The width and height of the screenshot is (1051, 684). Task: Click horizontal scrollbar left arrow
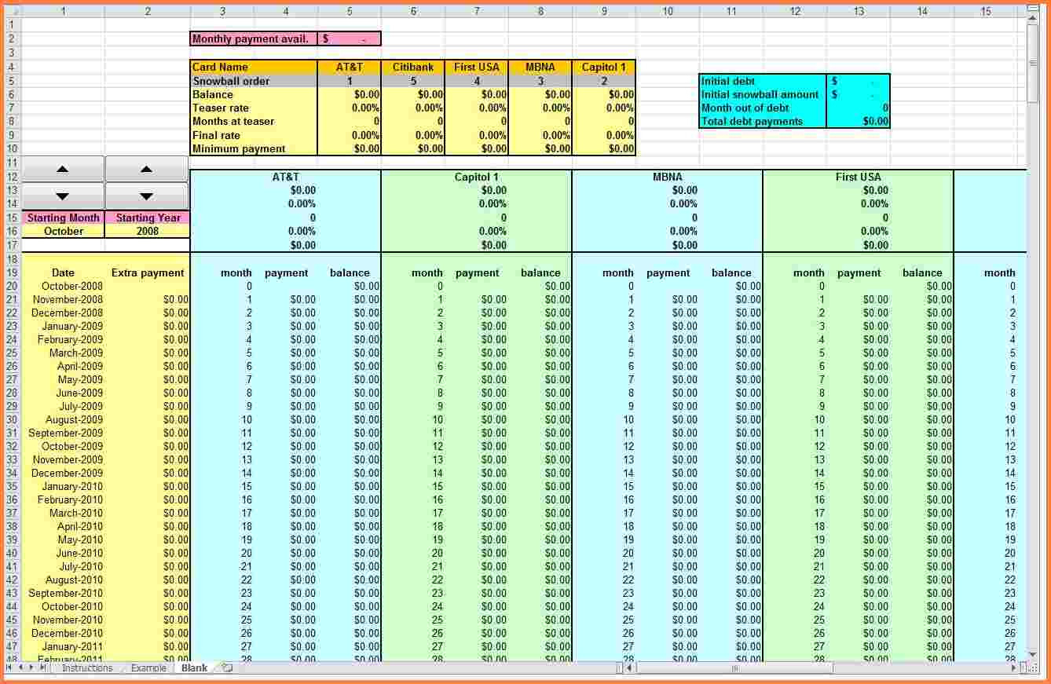(x=630, y=668)
